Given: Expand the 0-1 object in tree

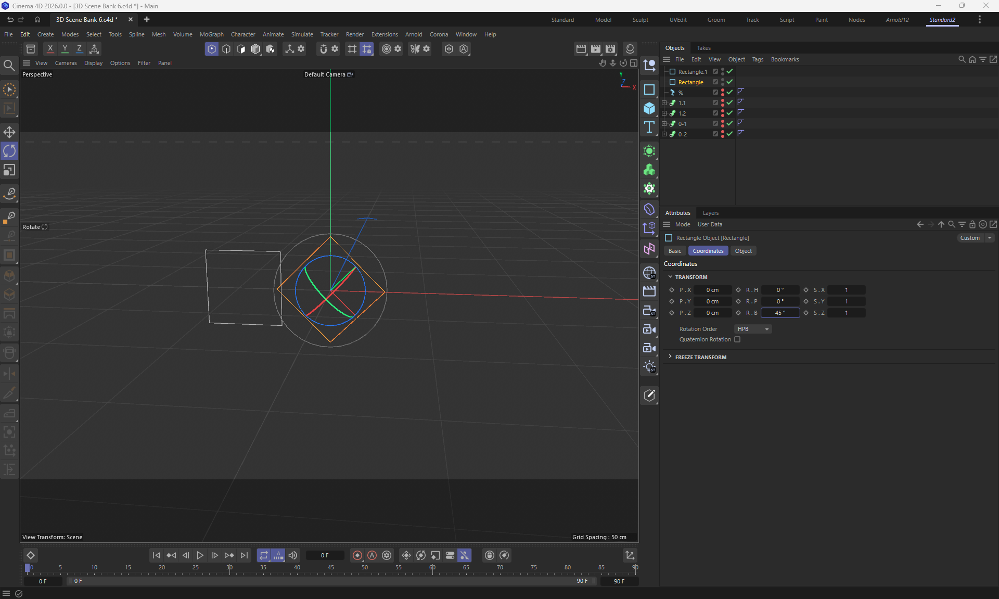Looking at the screenshot, I should pos(664,123).
